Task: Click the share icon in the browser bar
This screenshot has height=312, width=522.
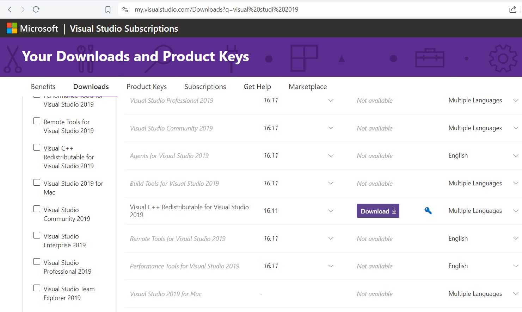Action: point(513,9)
